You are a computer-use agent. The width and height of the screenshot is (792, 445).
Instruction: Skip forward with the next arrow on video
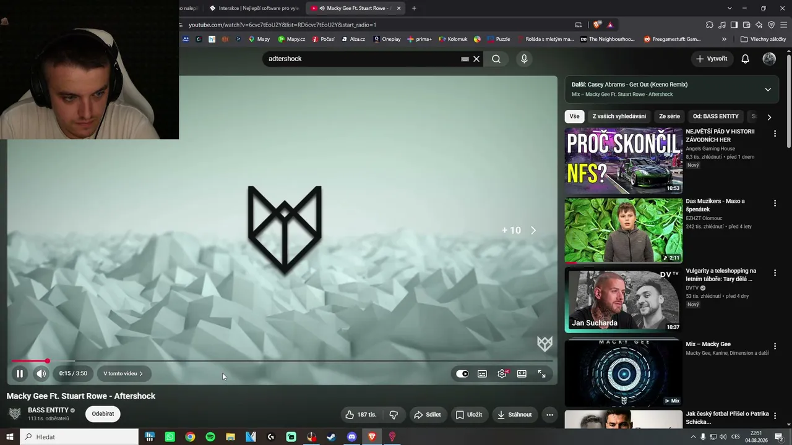tap(533, 230)
